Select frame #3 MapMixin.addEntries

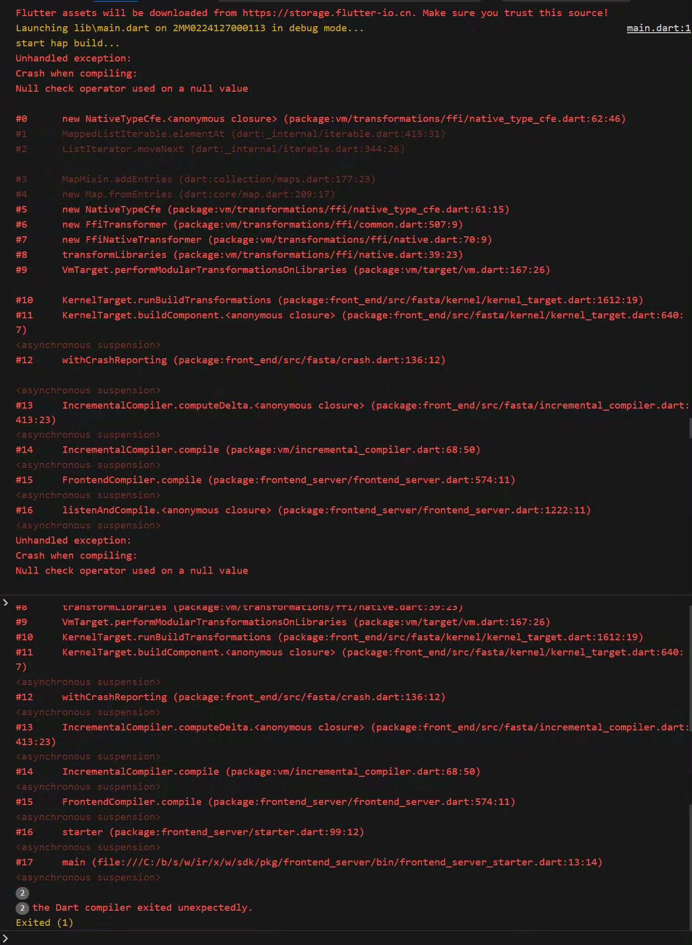coord(195,179)
